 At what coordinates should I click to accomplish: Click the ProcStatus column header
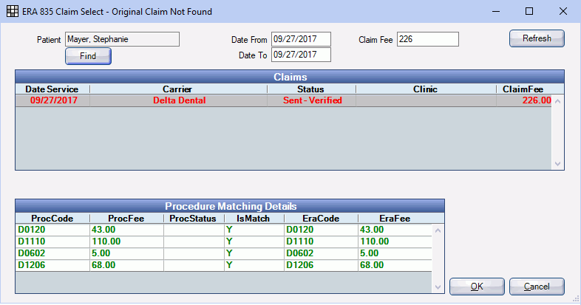point(194,219)
